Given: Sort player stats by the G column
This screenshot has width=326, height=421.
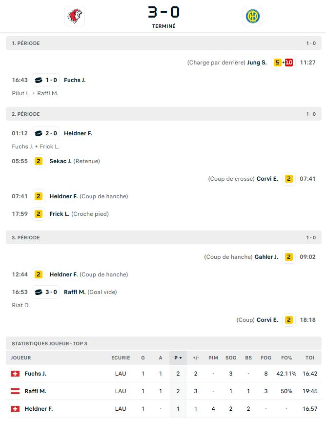Looking at the screenshot, I should pyautogui.click(x=143, y=358).
